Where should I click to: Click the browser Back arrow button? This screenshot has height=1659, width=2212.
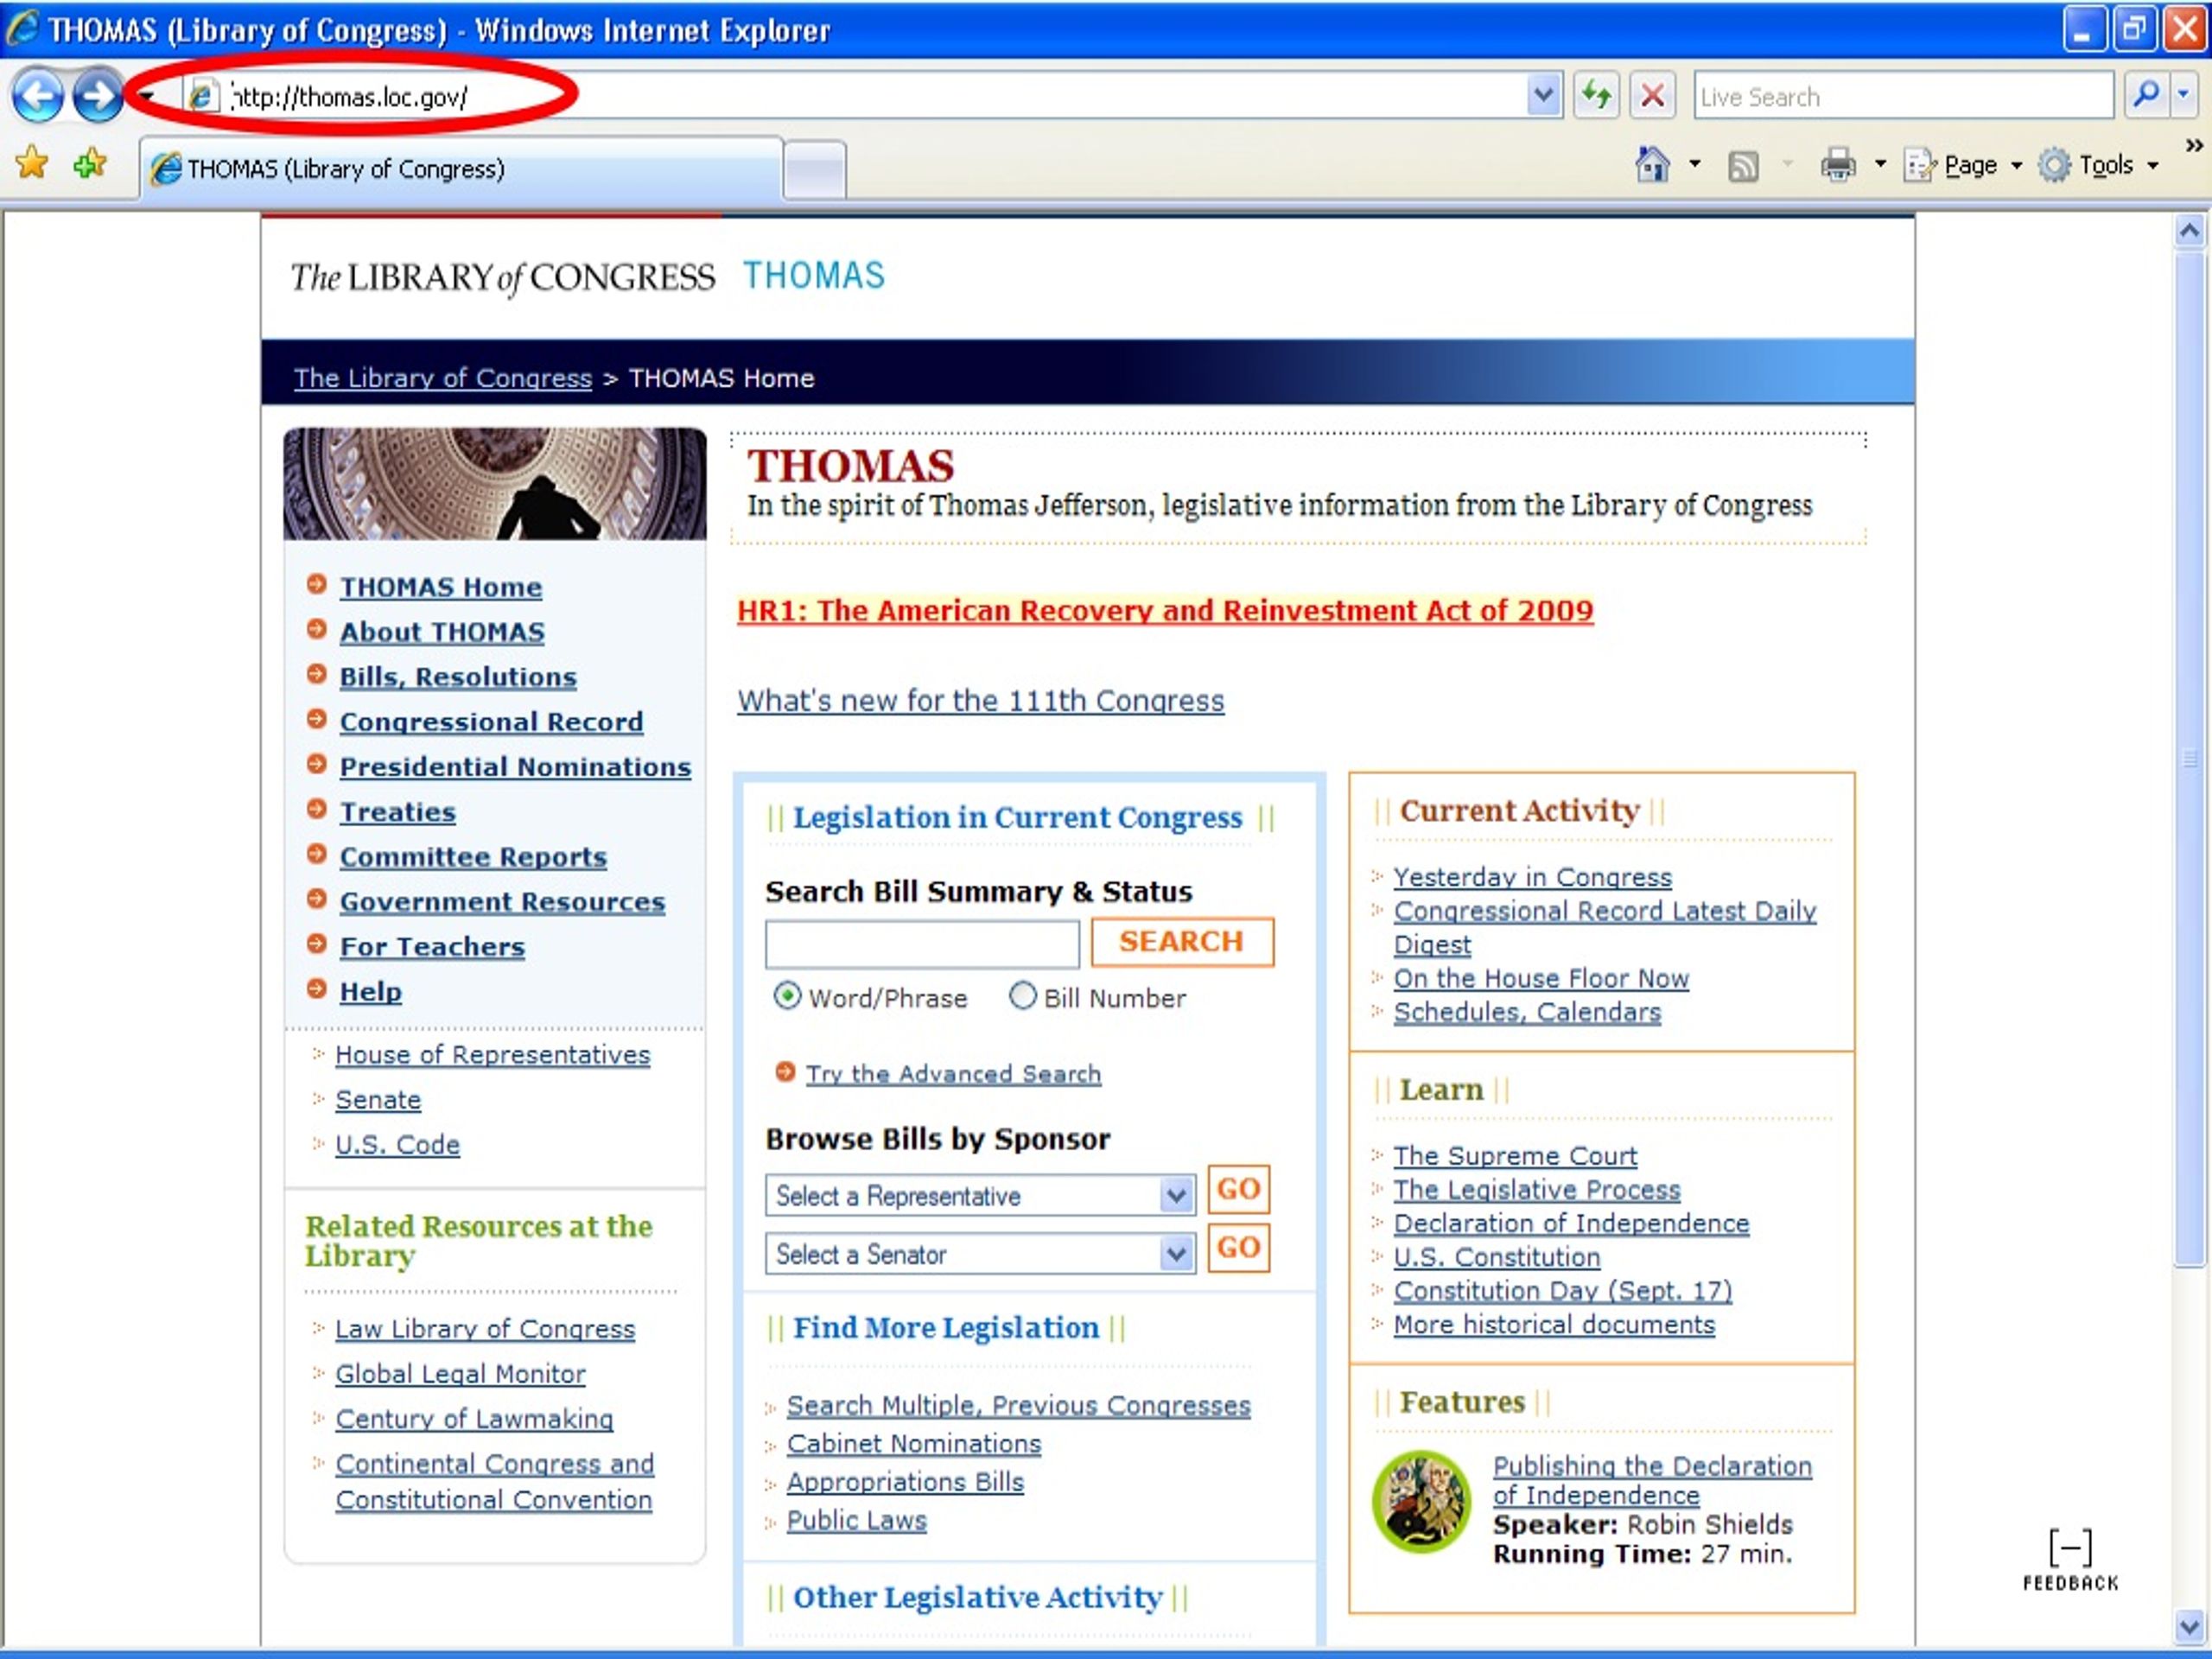[38, 96]
